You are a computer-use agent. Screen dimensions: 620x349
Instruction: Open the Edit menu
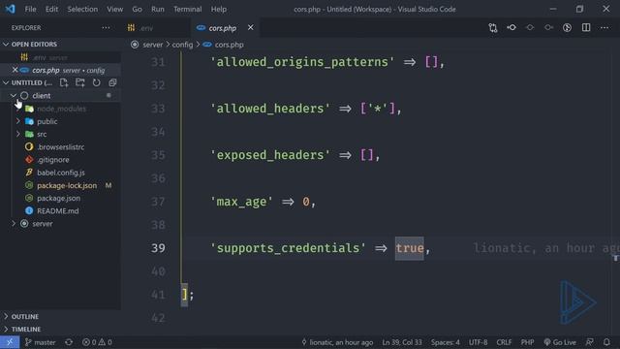pyautogui.click(x=51, y=9)
